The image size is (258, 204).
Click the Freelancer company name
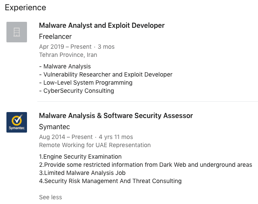[x=55, y=36]
